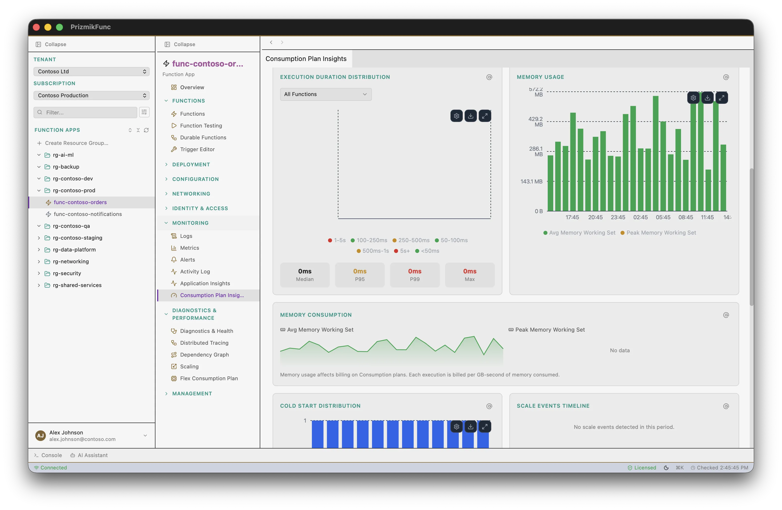
Task: Open chart settings on Cold Start Distribution
Action: 456,427
